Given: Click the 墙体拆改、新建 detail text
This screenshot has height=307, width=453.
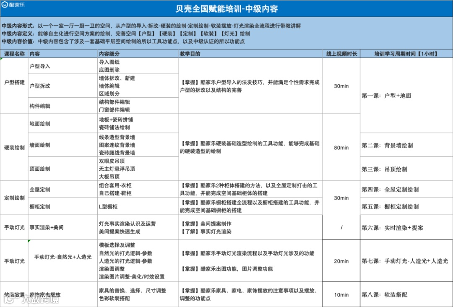Looking at the screenshot, I should click(117, 78).
